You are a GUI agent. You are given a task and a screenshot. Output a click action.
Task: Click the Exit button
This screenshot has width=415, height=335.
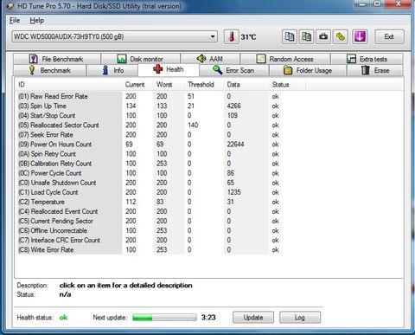click(x=389, y=36)
